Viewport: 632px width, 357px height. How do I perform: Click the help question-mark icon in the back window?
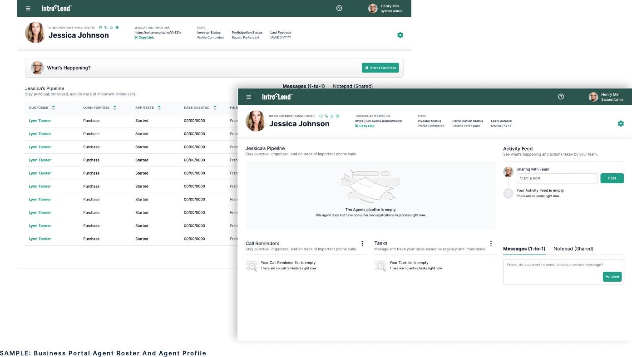339,8
